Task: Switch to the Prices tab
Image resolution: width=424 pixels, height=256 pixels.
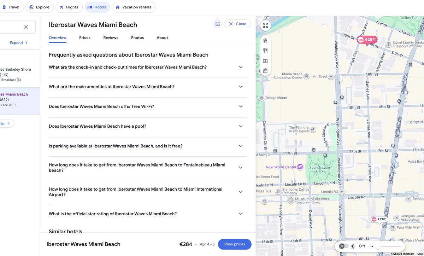Action: tap(85, 37)
